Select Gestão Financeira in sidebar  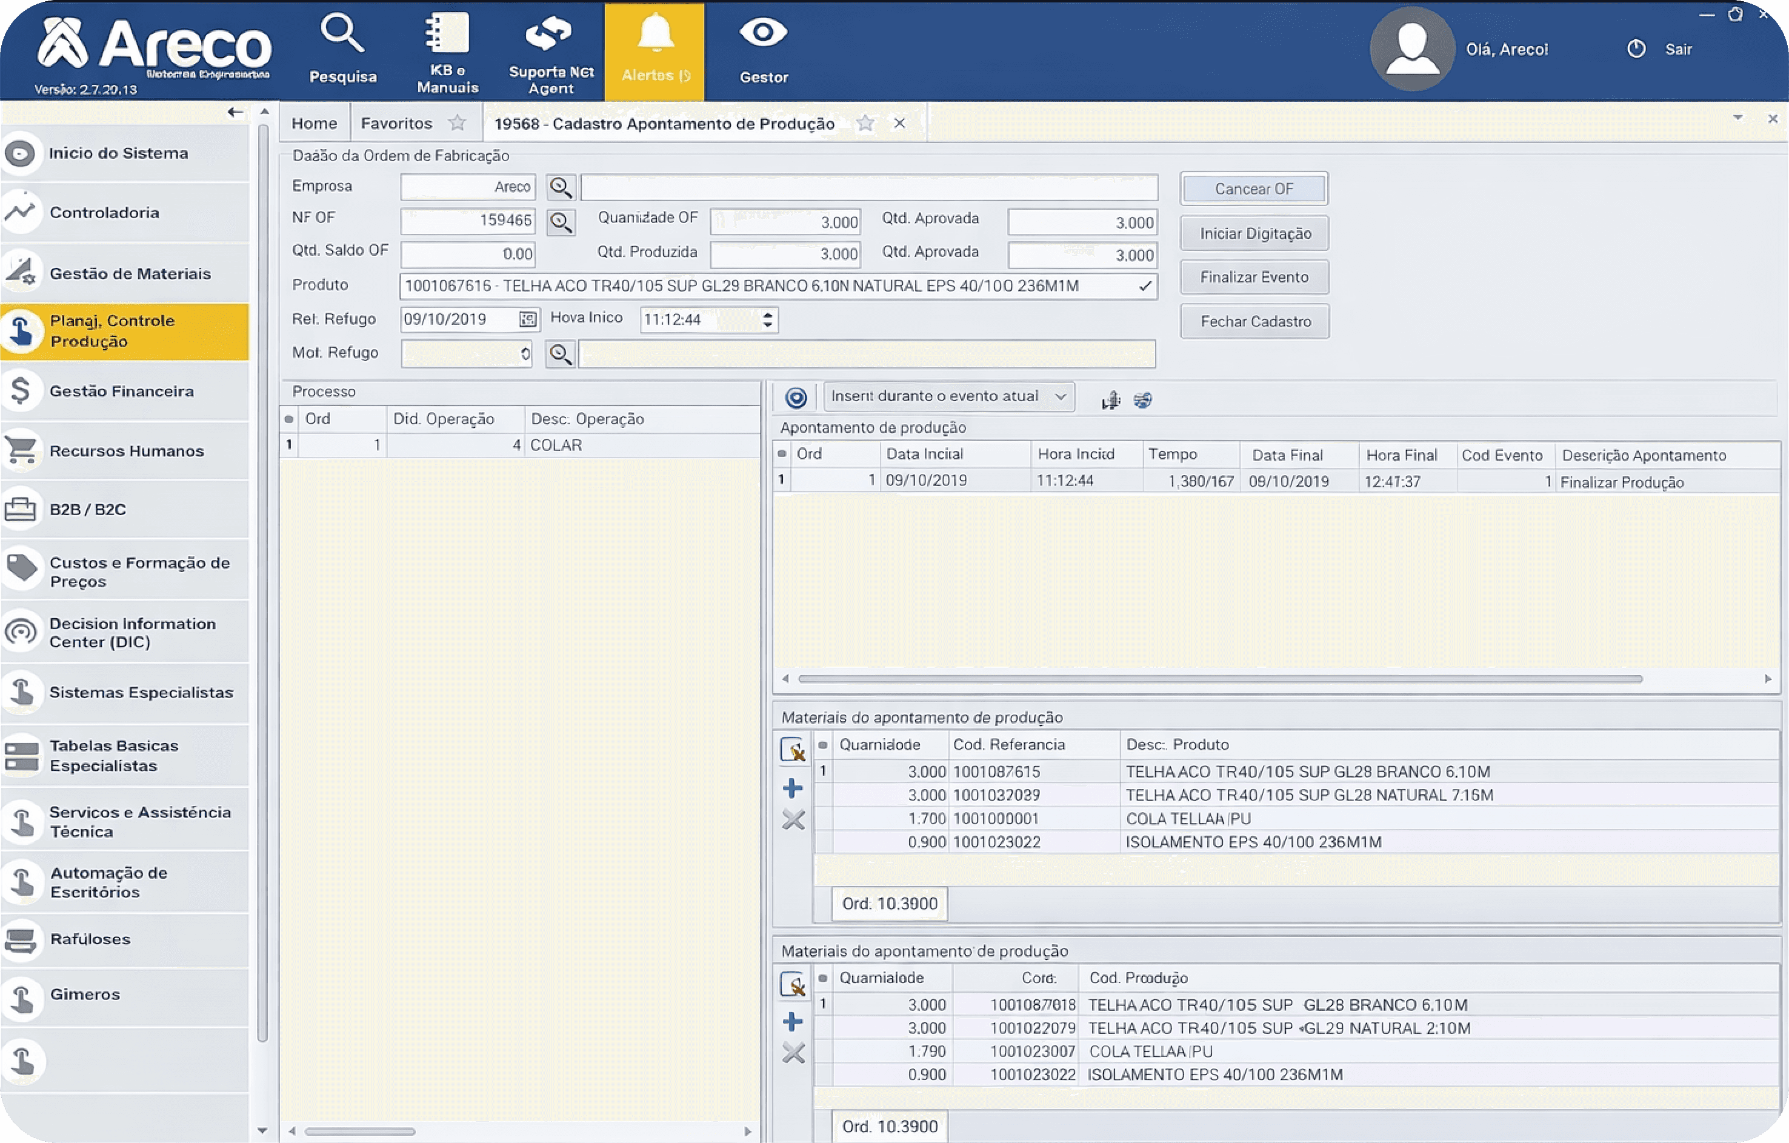(x=122, y=392)
